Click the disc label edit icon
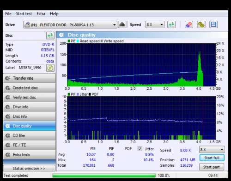Viewport: 231px width, 181px height. tap(50, 68)
